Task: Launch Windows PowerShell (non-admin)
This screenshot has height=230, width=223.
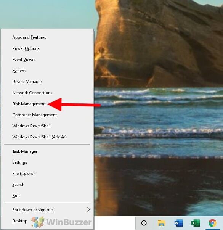Action: tap(47, 126)
